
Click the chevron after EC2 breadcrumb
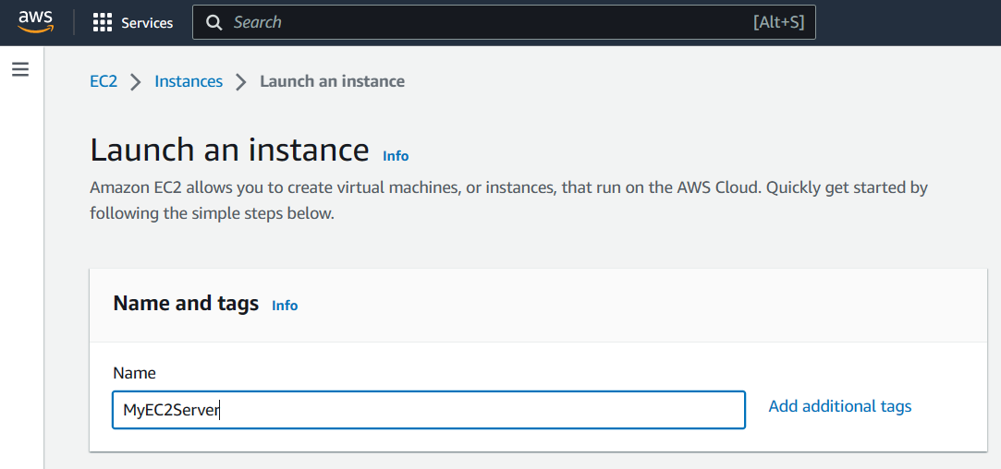point(135,81)
